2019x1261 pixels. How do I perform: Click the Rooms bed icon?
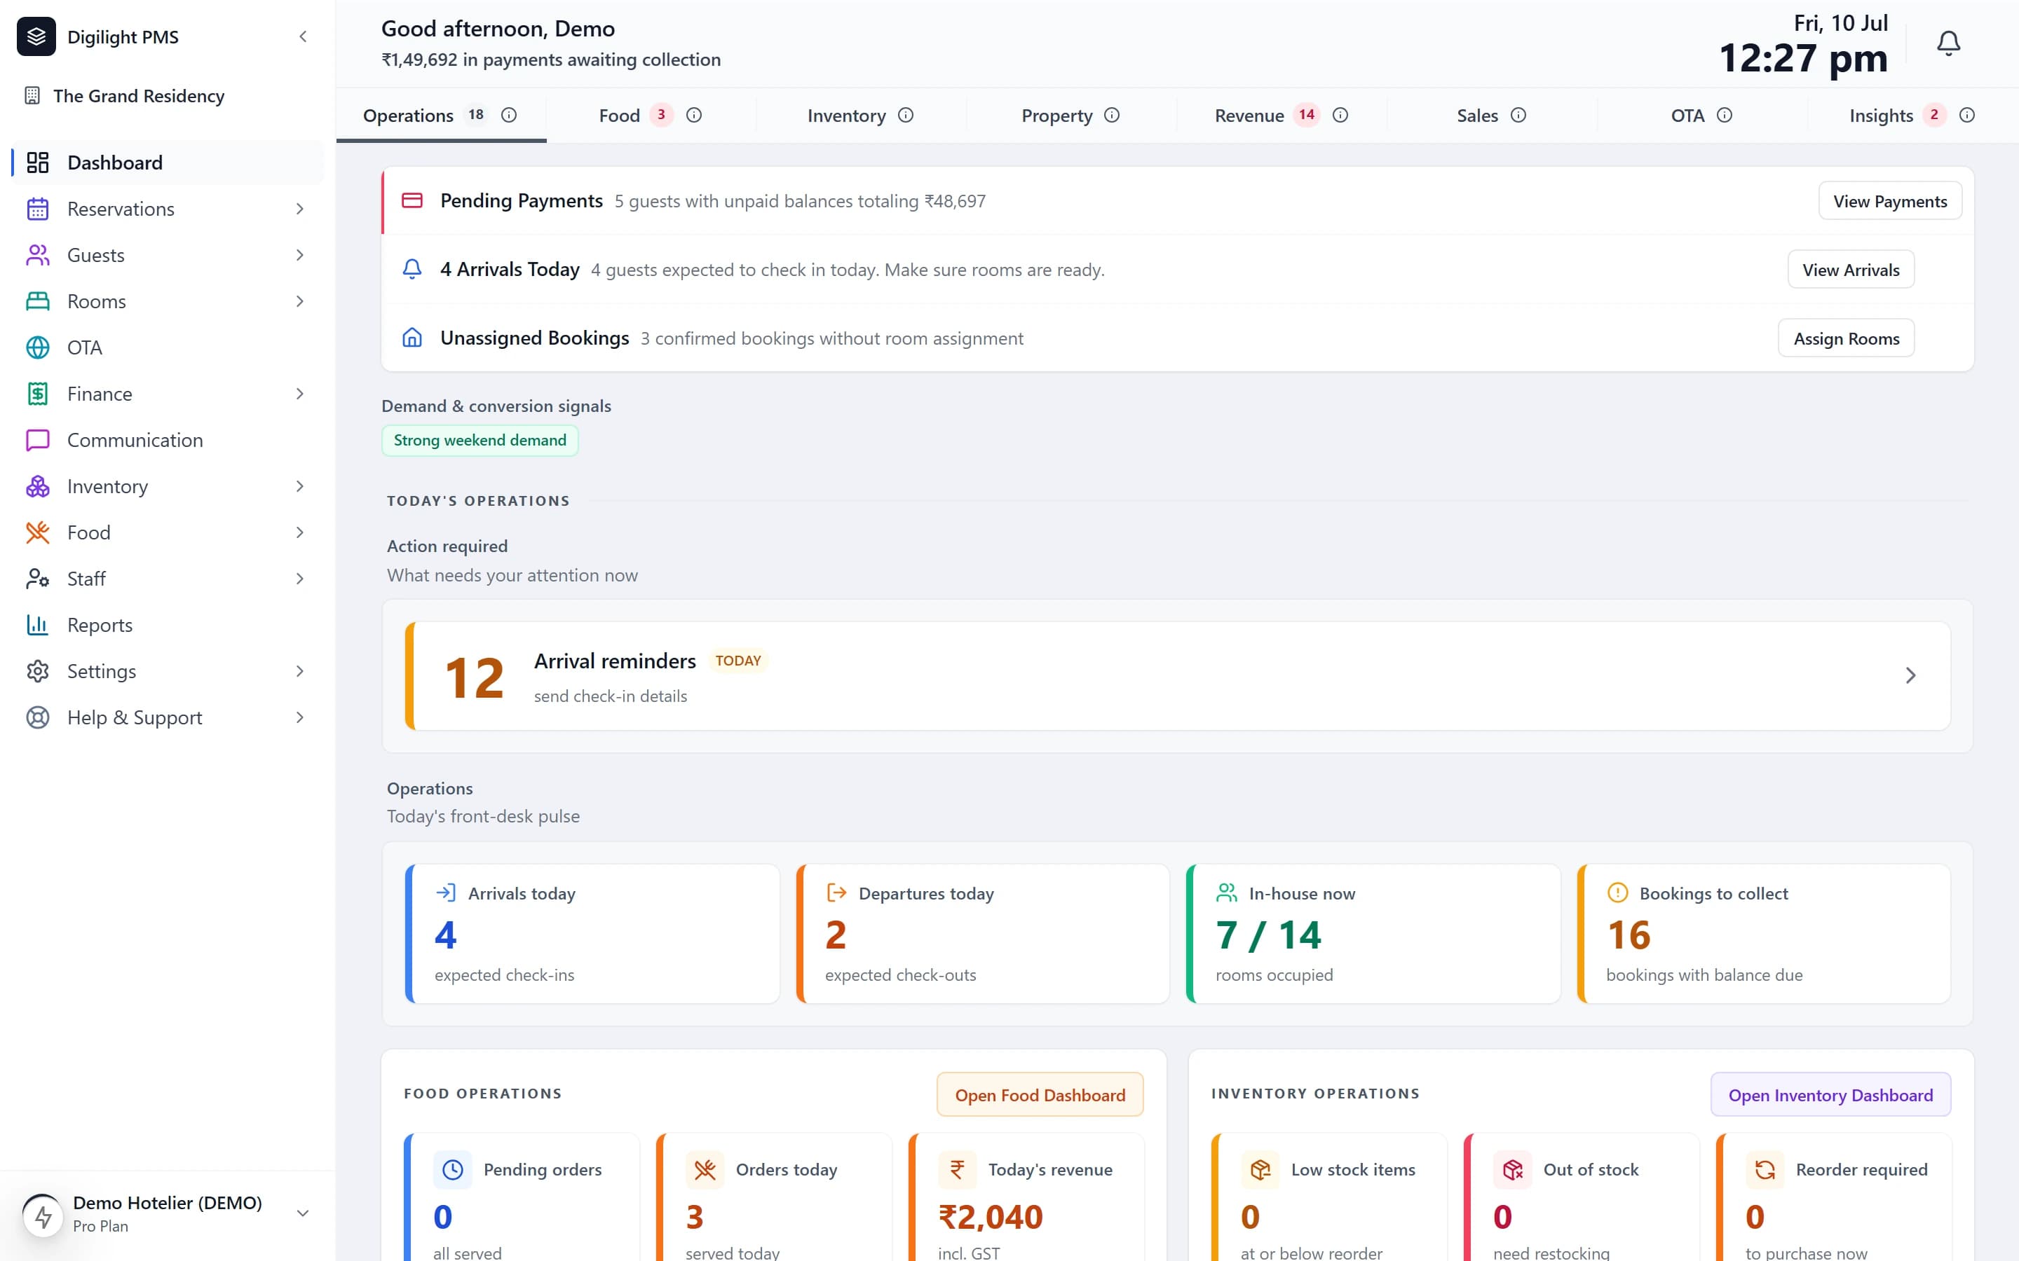coord(38,301)
